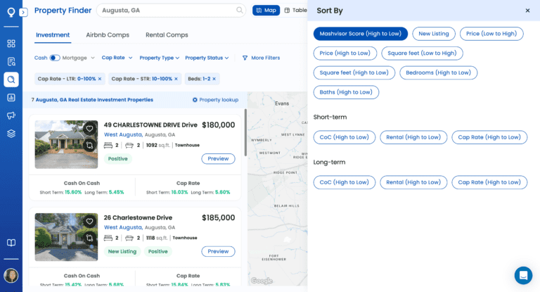Favorite 49 Charlestowne Drive with heart icon

pyautogui.click(x=89, y=129)
